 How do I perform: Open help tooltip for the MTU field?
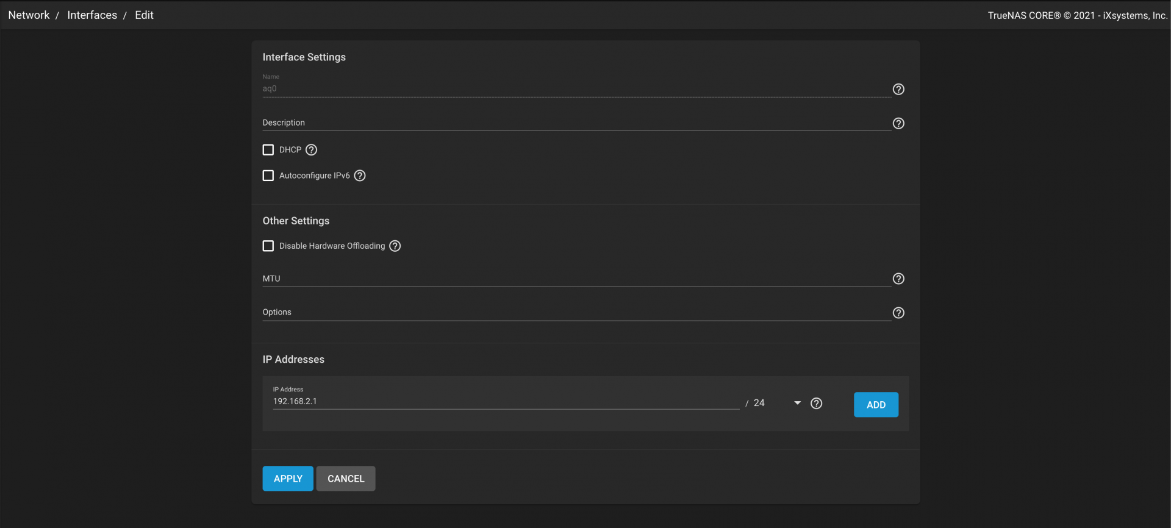click(x=898, y=279)
